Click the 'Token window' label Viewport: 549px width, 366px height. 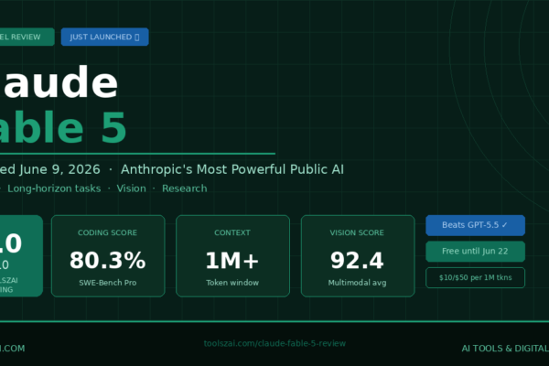click(232, 283)
